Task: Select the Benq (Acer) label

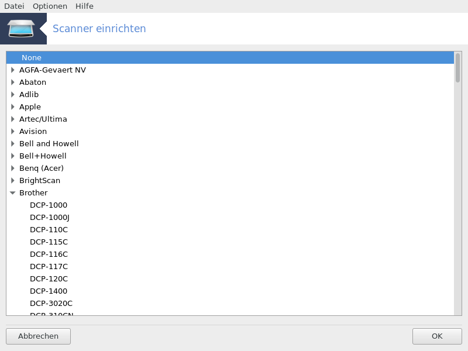Action: tap(42, 168)
